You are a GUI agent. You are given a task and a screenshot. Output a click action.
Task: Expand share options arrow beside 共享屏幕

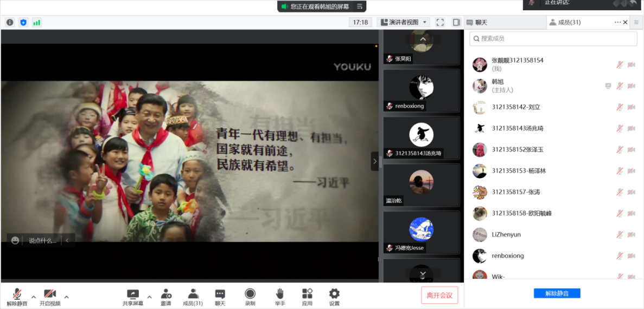click(150, 297)
